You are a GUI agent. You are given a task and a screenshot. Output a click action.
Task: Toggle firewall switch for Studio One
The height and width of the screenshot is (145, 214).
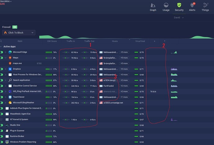[x=2, y=125]
